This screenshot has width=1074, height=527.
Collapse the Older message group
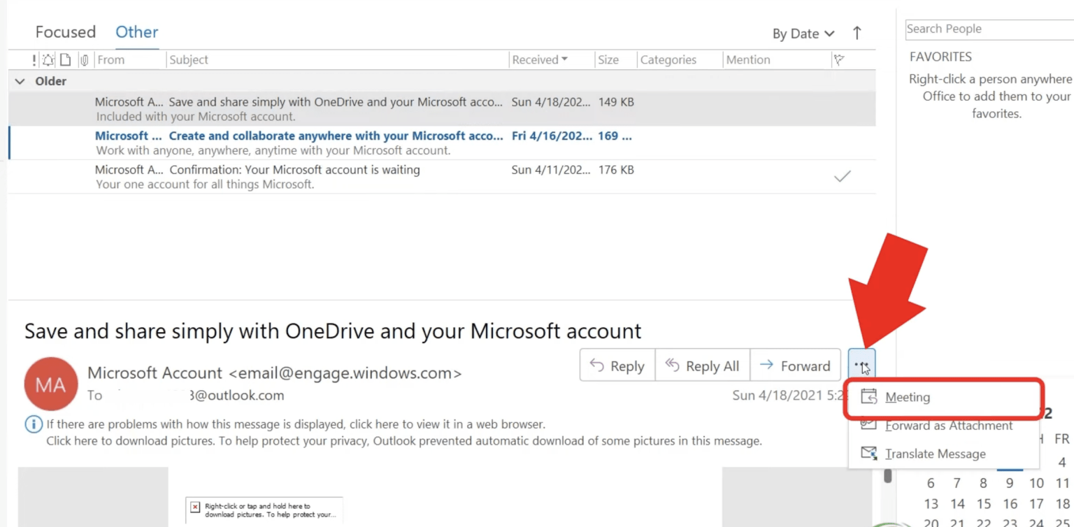20,81
